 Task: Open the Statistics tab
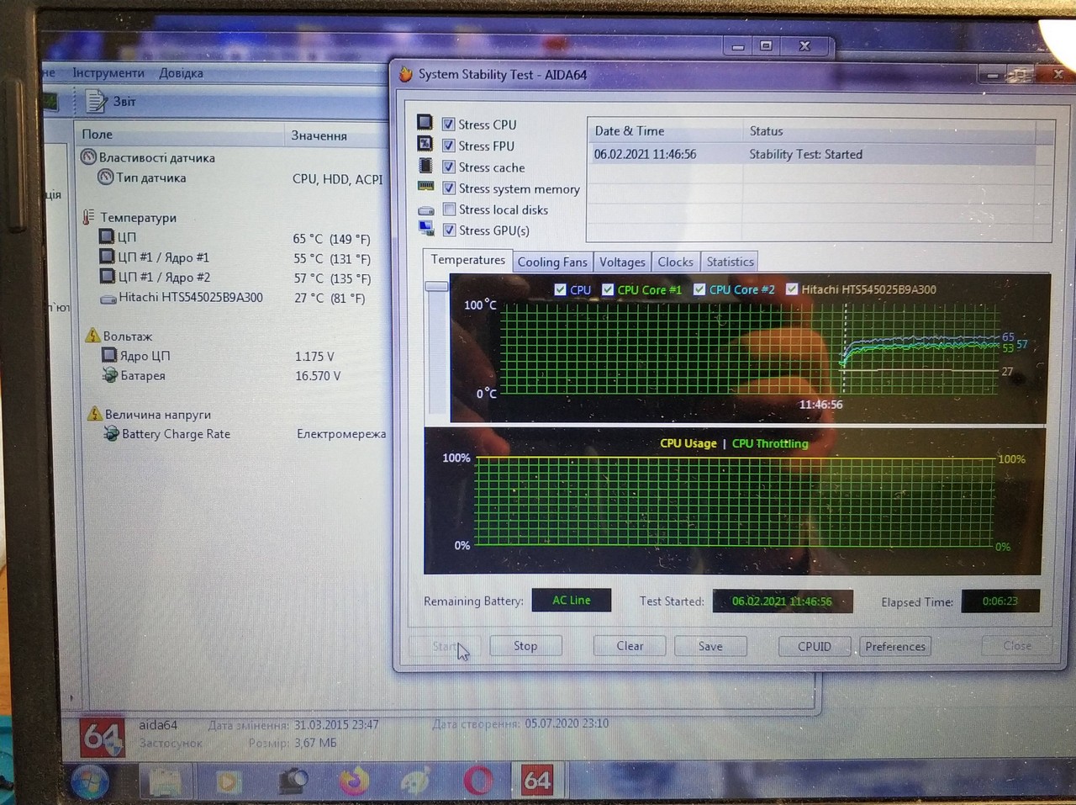730,262
